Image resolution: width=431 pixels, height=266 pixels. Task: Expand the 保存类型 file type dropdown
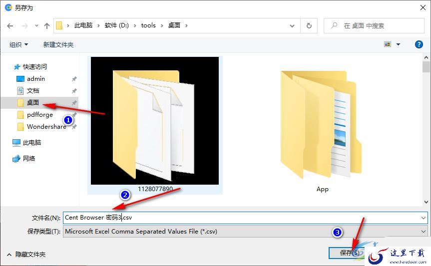point(423,232)
